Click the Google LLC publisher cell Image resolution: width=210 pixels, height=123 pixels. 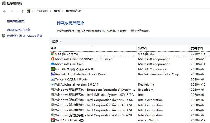[x=146, y=54]
